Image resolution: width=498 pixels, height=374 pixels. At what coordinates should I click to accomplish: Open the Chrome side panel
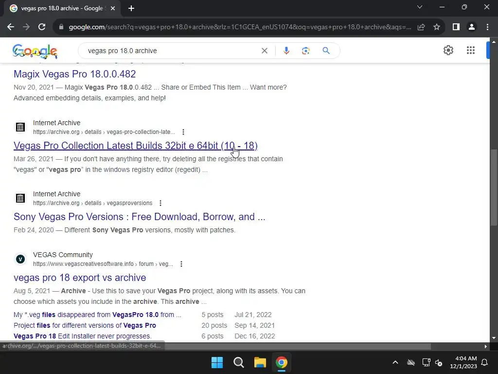[x=456, y=27]
